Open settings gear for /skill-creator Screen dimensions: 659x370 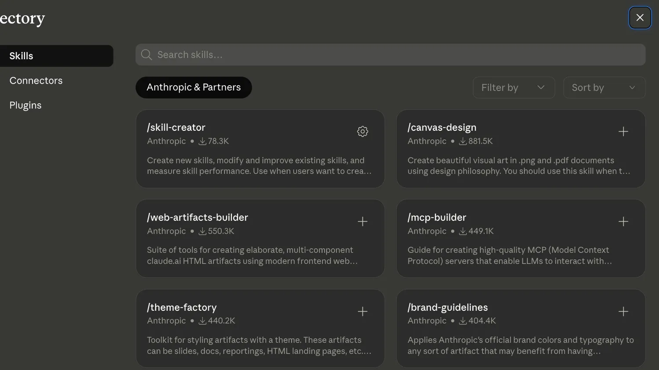362,131
